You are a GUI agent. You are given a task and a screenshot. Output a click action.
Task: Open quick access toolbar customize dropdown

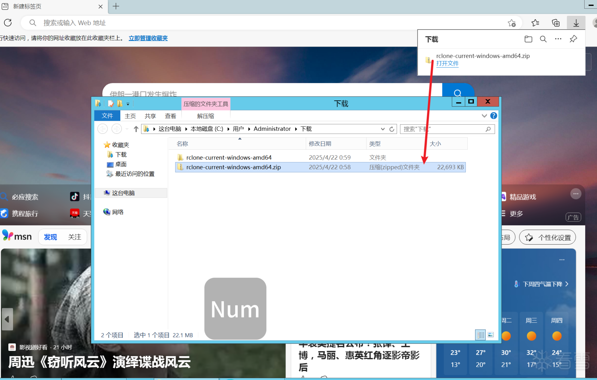tap(128, 104)
